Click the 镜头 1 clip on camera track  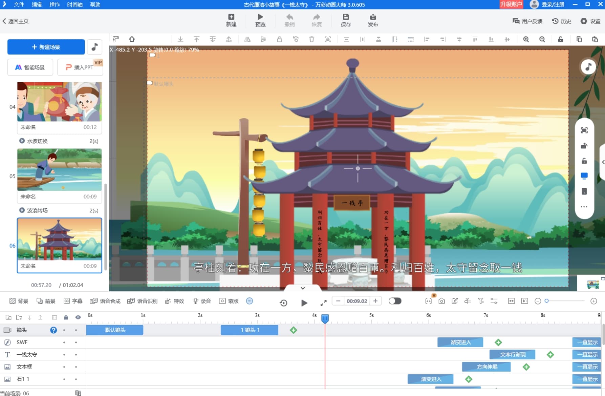250,330
